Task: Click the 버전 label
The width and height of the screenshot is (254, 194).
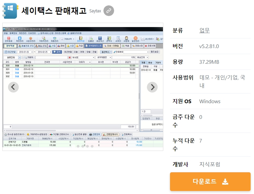Action: tap(178, 46)
